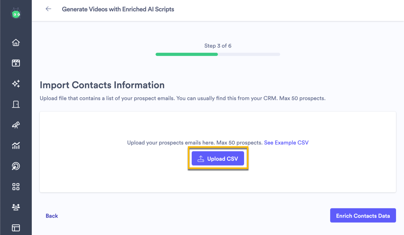
Task: Select the Back link at bottom left
Action: pos(52,216)
